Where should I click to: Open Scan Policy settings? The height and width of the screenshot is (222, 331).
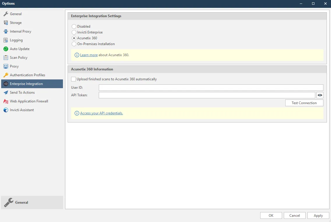click(x=32, y=58)
